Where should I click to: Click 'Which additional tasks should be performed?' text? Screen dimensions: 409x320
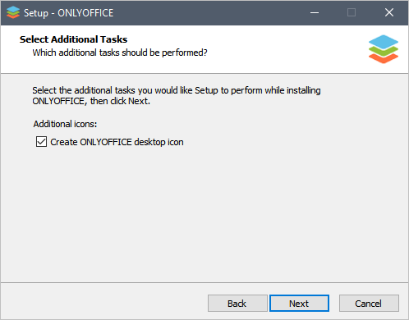click(x=120, y=53)
